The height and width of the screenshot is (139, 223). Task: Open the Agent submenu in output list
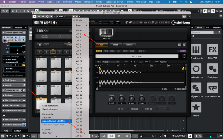click(x=81, y=25)
